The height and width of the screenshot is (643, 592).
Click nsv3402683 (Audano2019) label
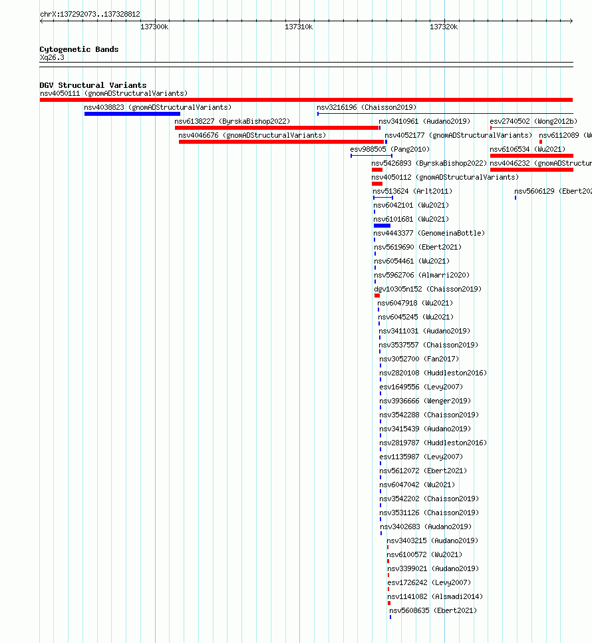click(426, 526)
